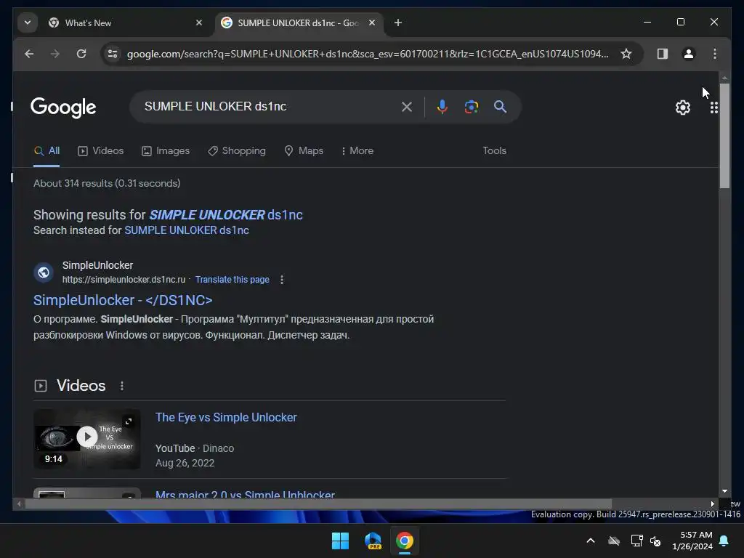744x558 pixels.
Task: Open network display tray icon
Action: point(636,541)
